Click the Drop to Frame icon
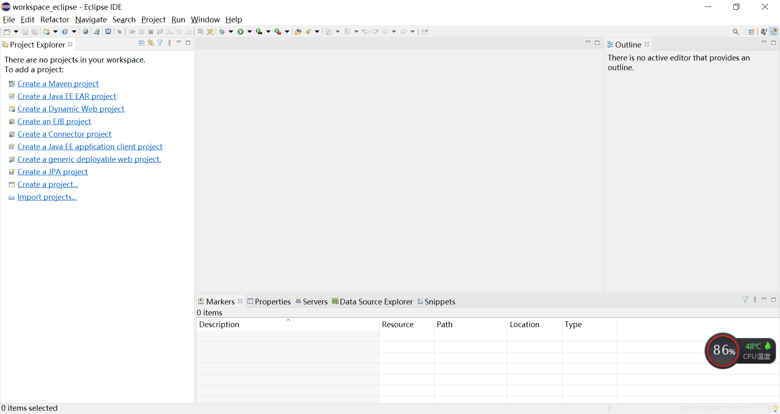This screenshot has width=780, height=414. point(200,32)
